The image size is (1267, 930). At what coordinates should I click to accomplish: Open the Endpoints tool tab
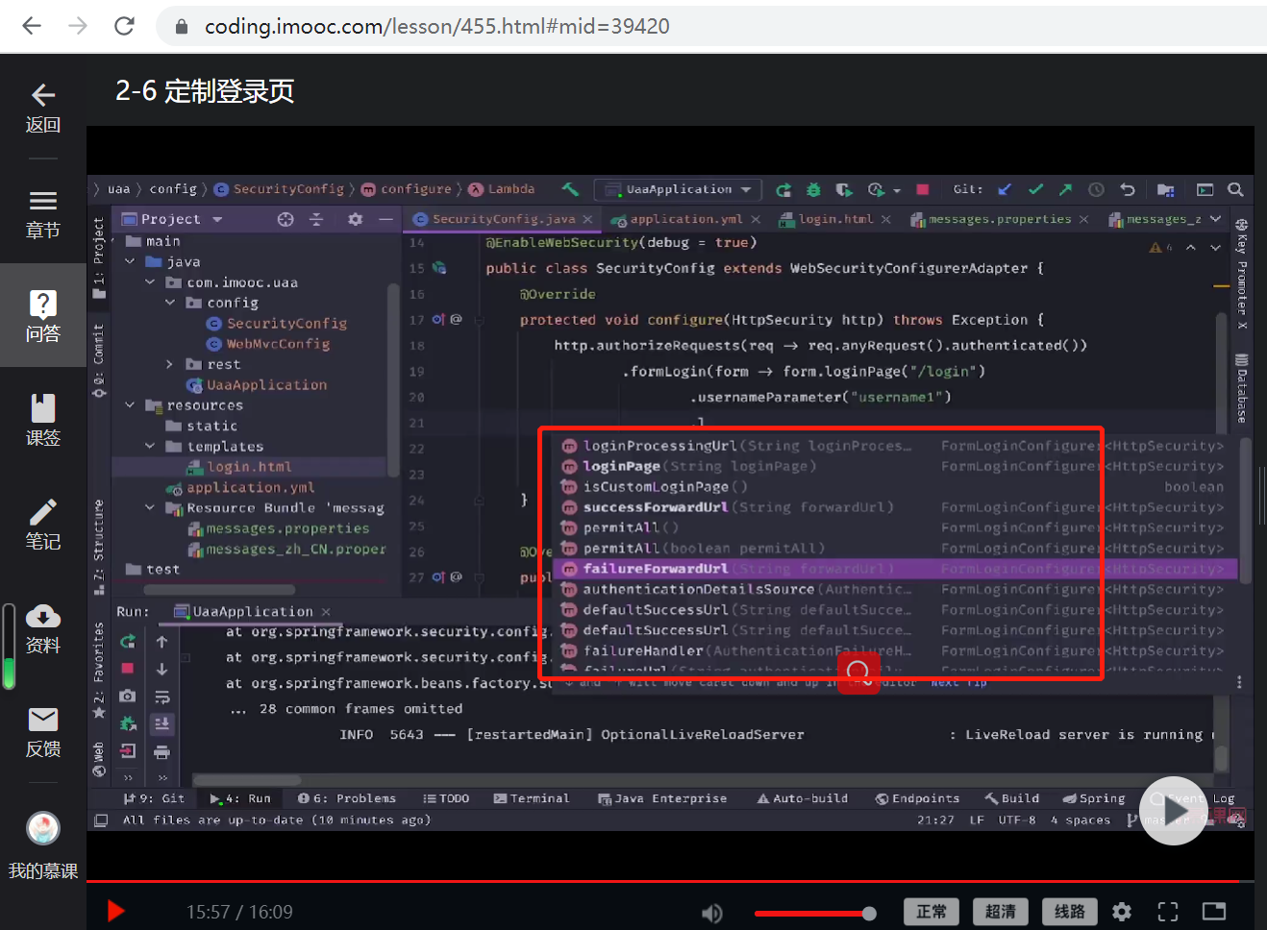(x=917, y=798)
